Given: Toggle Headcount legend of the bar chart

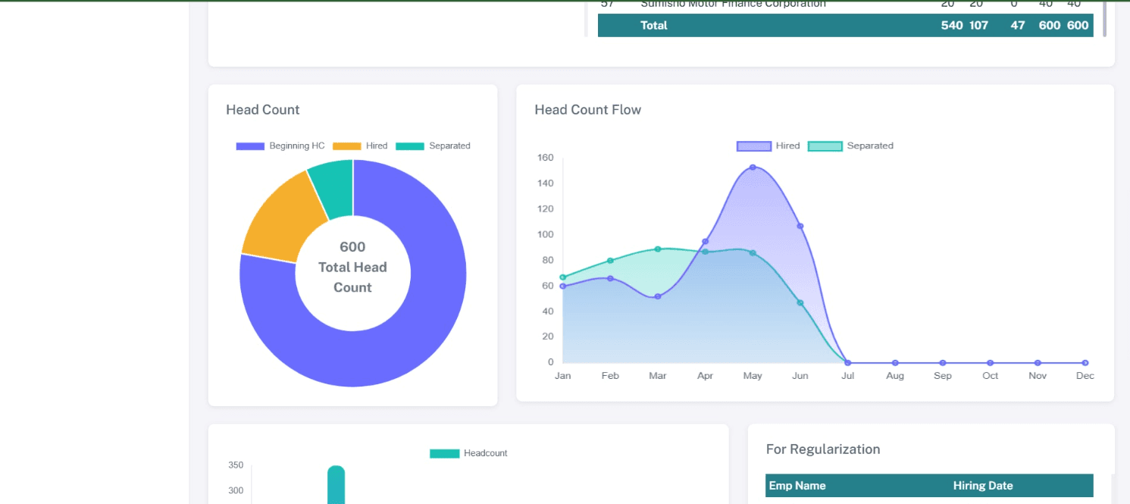Looking at the screenshot, I should pyautogui.click(x=468, y=453).
